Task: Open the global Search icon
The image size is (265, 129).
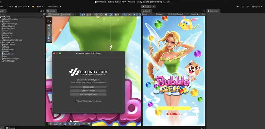Action: [x=248, y=6]
